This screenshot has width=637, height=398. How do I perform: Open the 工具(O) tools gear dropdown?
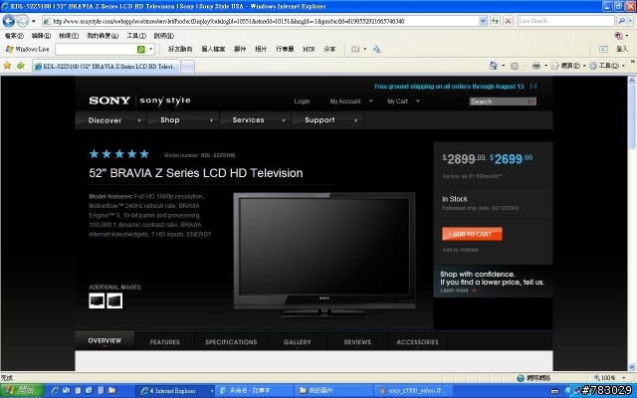tap(607, 66)
